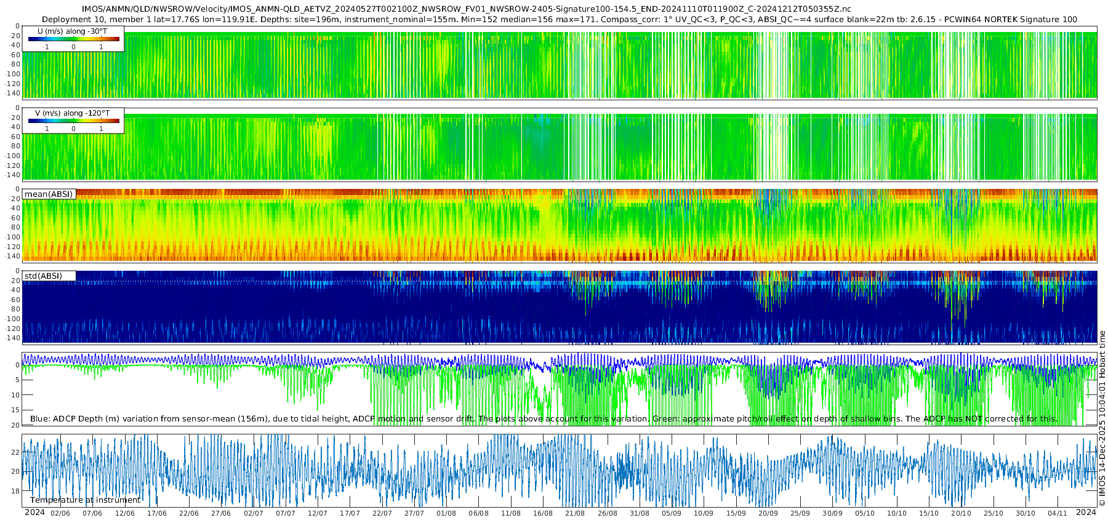Click the 22/07 date tick label
Image resolution: width=1108 pixels, height=523 pixels.
(x=382, y=513)
